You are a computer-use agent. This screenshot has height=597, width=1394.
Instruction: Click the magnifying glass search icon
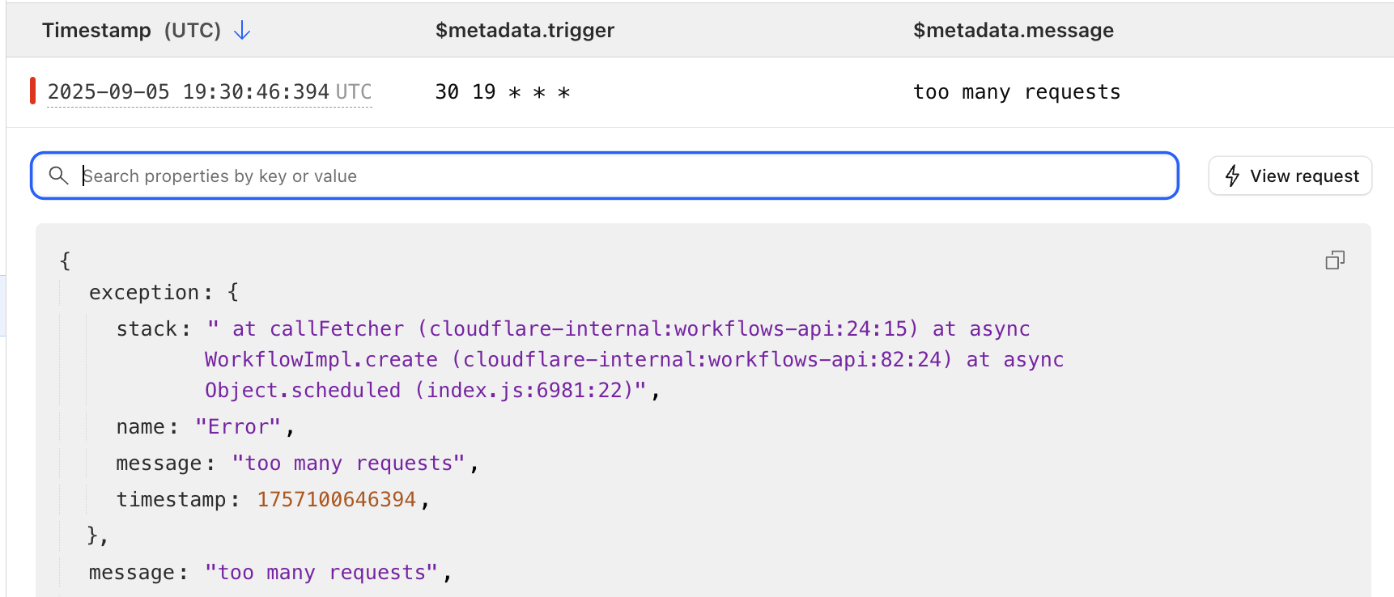pos(57,176)
